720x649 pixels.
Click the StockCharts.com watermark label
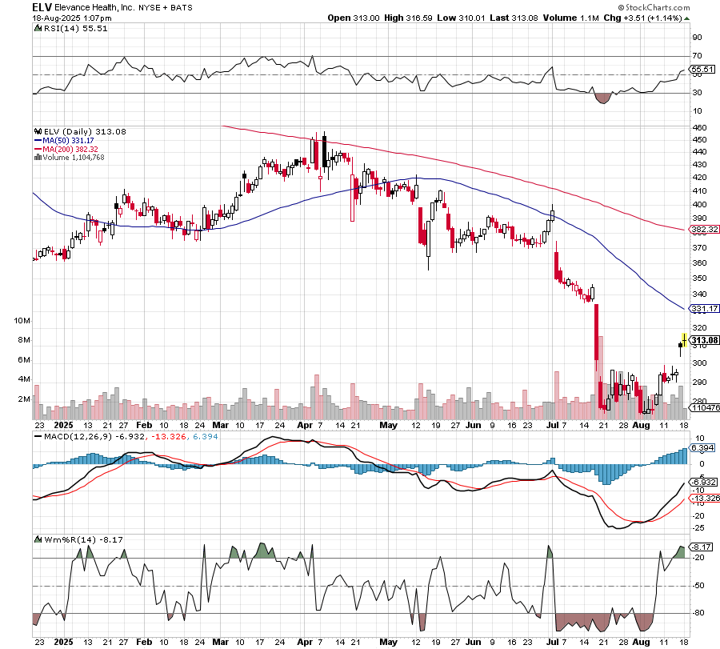654,7
